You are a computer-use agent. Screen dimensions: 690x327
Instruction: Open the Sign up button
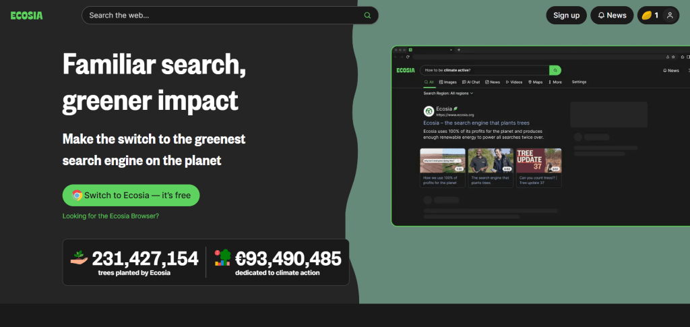tap(566, 16)
